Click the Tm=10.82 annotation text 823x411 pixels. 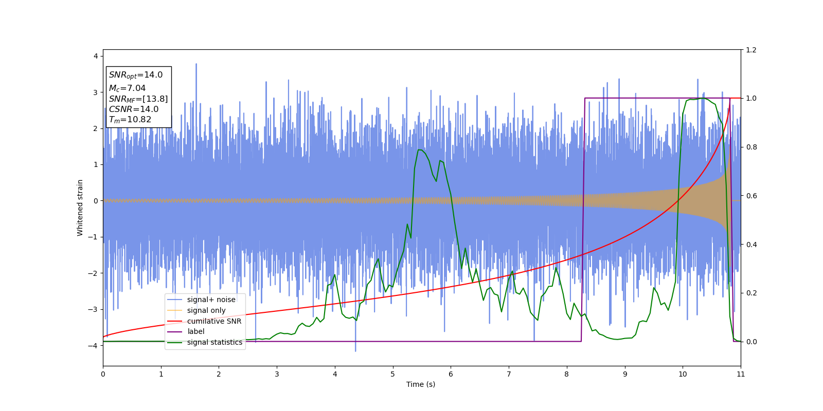point(130,120)
